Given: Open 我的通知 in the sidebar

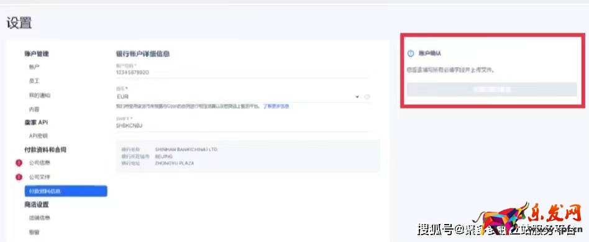Looking at the screenshot, I should pos(39,96).
